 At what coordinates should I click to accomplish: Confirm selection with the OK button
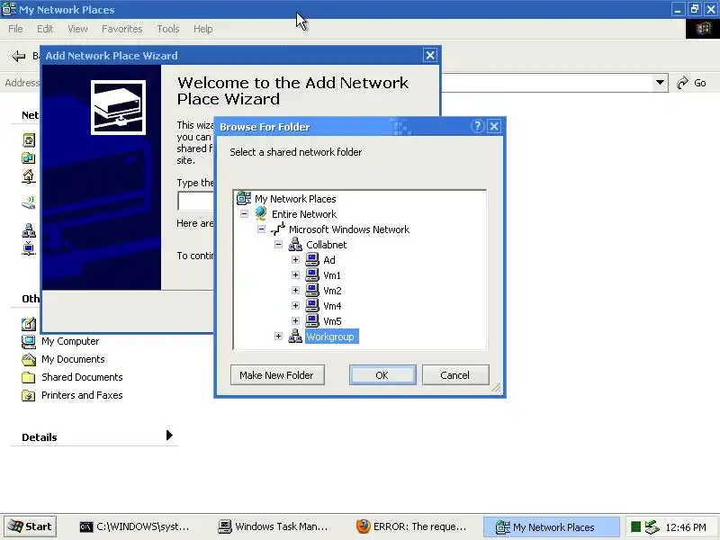pos(382,375)
